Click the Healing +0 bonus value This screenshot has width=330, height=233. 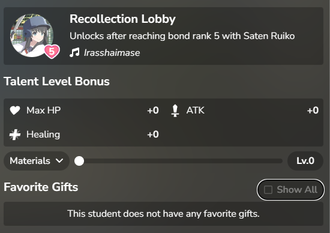(x=153, y=135)
